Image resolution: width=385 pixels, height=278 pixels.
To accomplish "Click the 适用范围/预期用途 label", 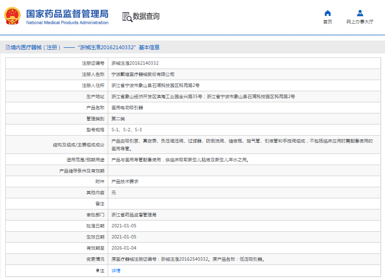I will point(85,160).
